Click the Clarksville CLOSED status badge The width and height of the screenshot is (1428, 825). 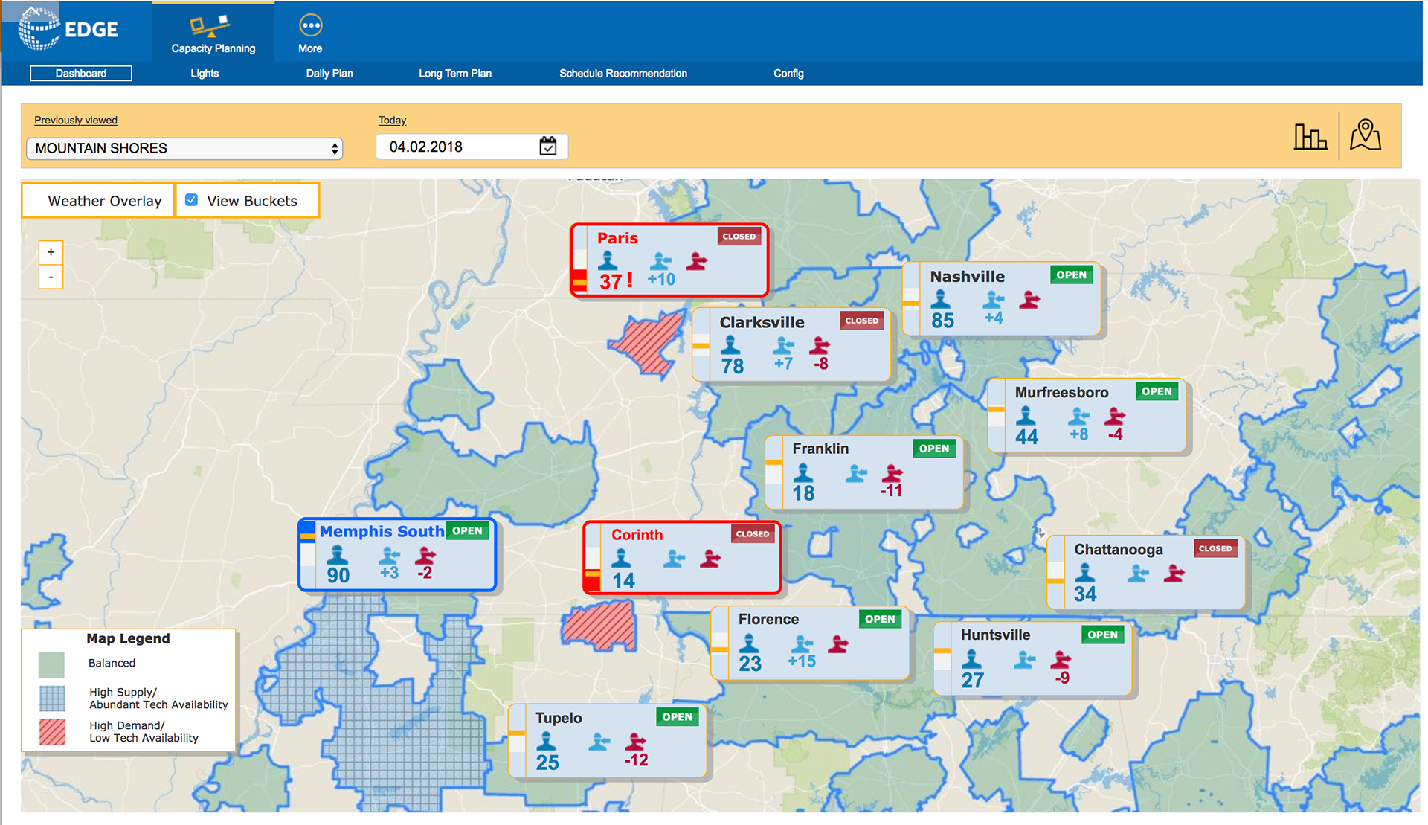point(862,321)
